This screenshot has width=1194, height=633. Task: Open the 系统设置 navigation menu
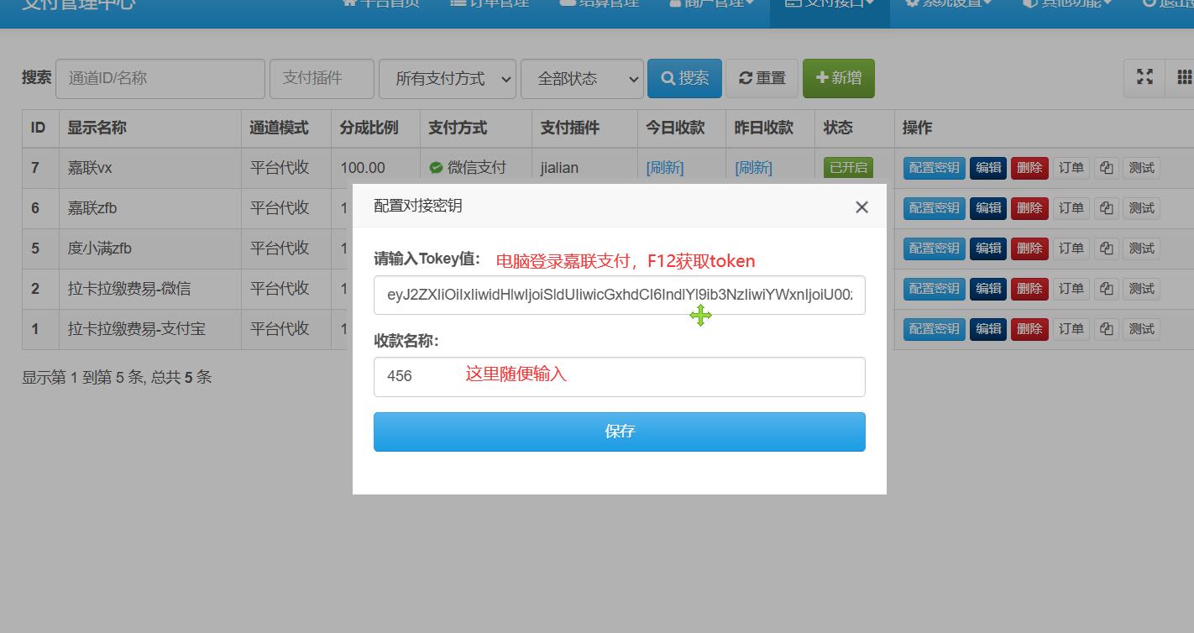click(x=948, y=3)
